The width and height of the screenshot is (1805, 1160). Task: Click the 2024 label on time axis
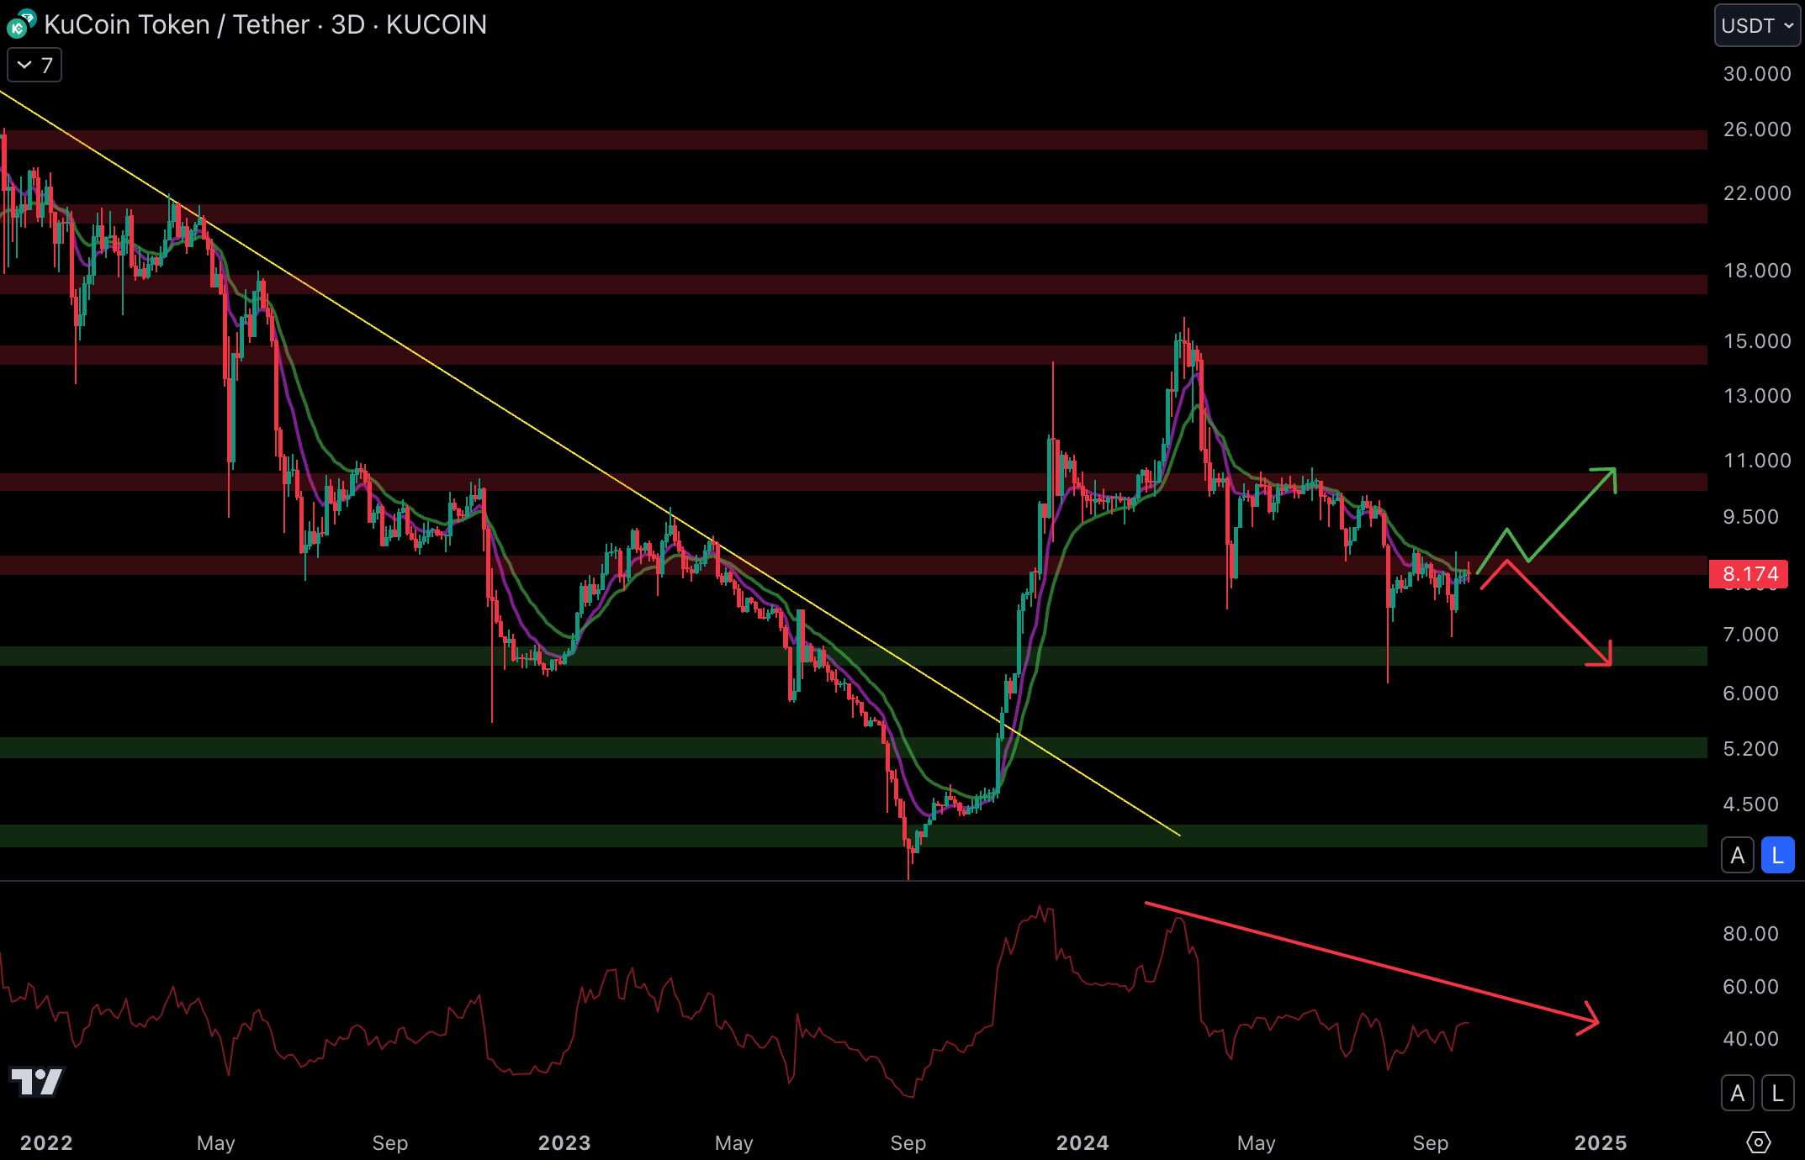1082,1142
